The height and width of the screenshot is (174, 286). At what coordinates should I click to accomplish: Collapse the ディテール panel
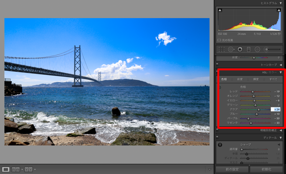[281, 138]
